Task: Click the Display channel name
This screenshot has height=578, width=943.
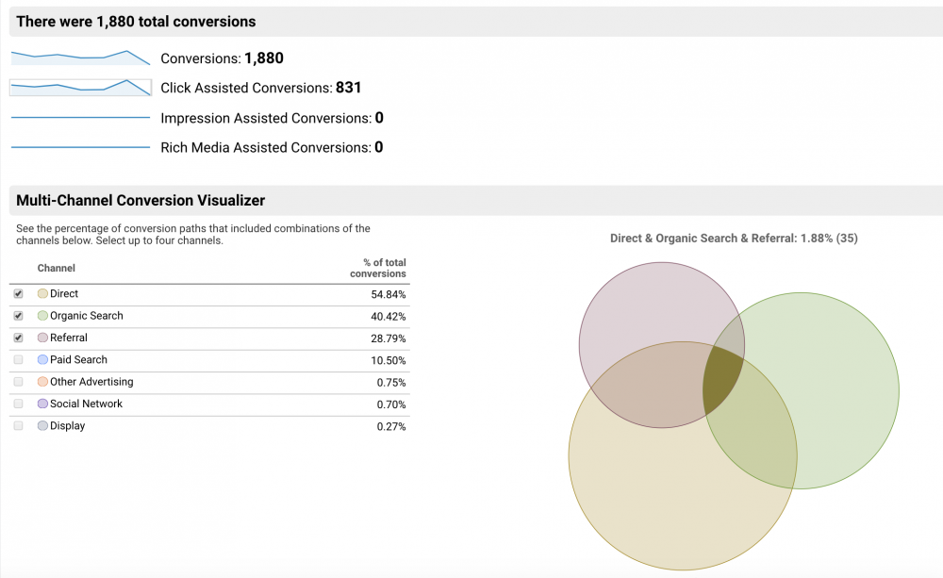Action: tap(67, 426)
